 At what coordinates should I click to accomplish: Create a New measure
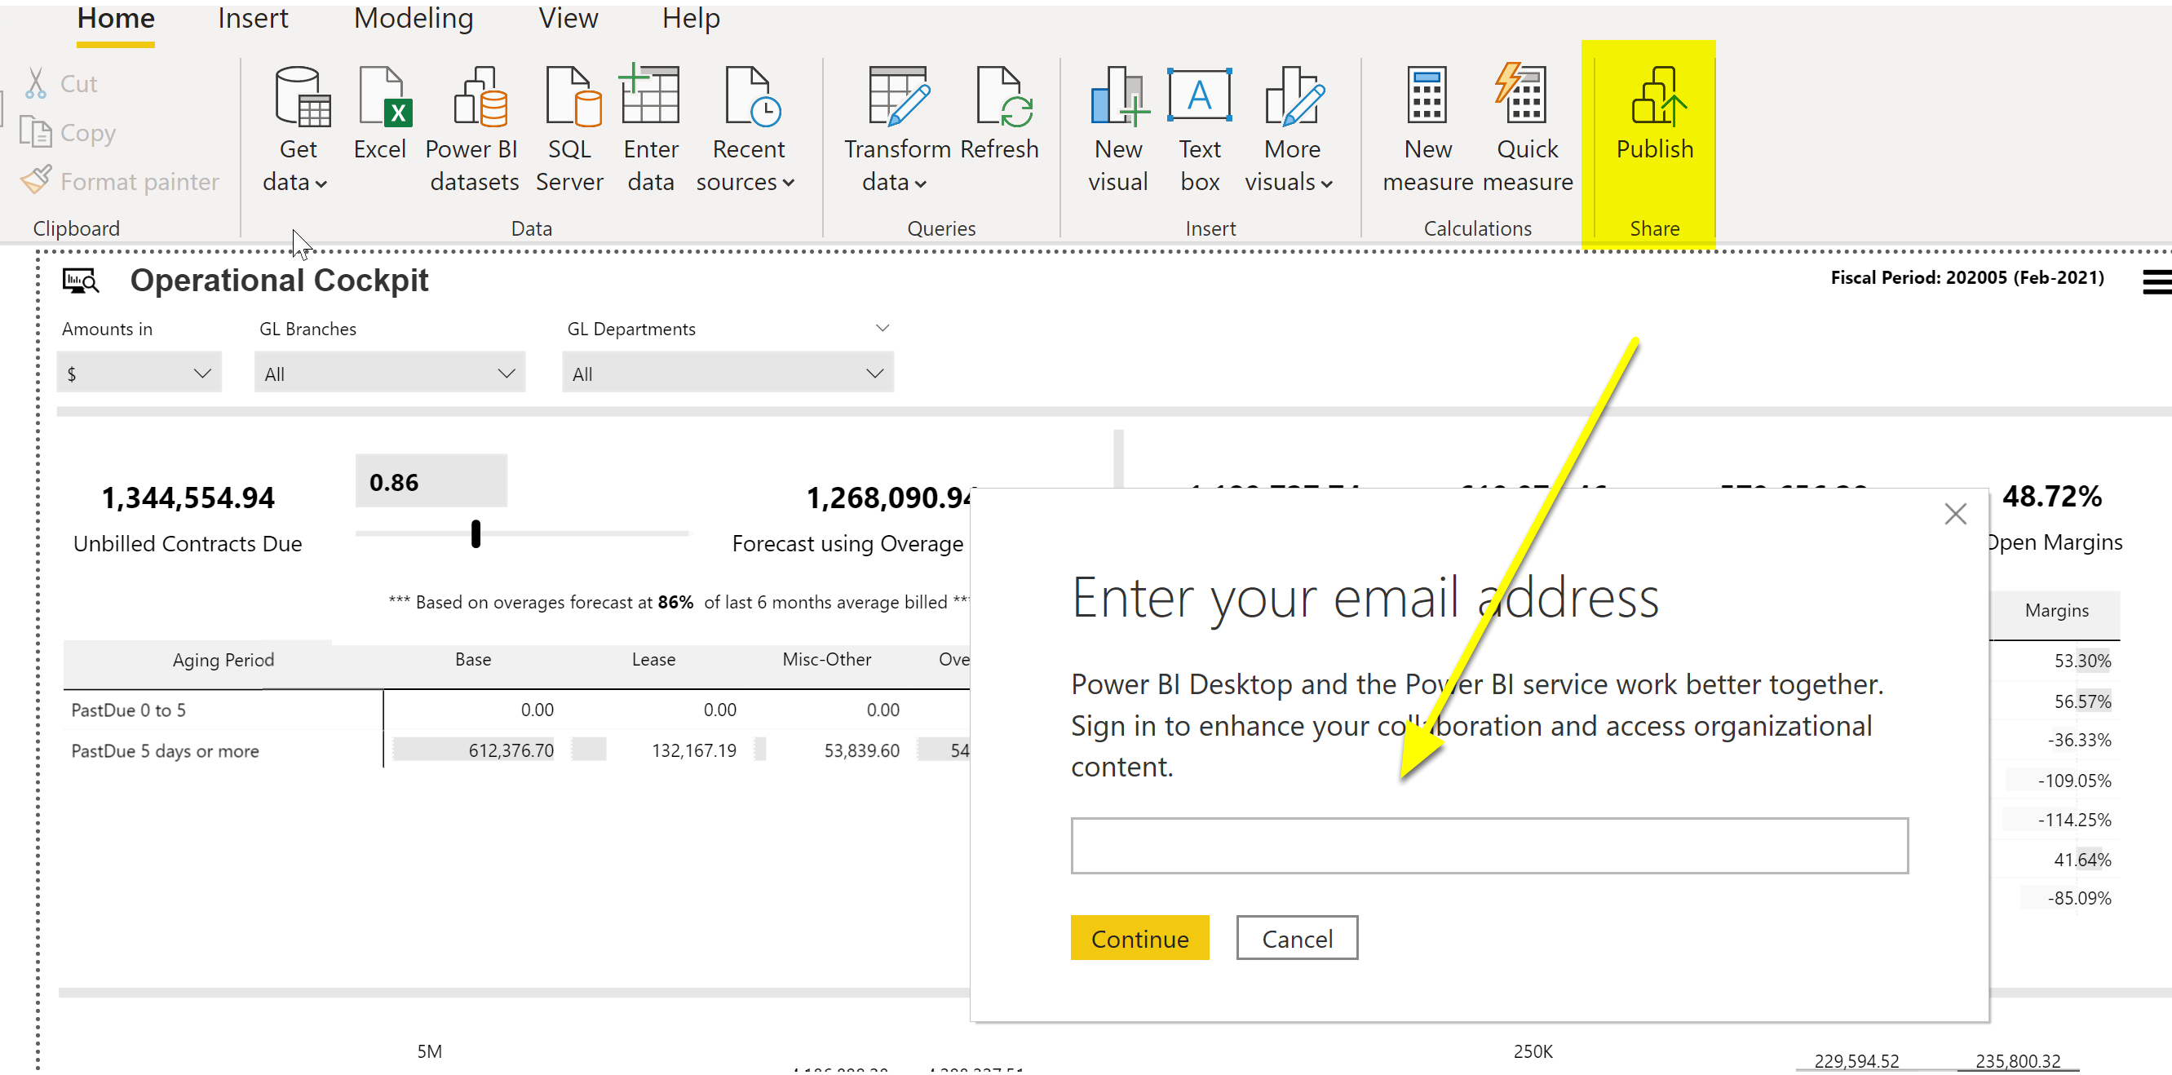point(1427,129)
